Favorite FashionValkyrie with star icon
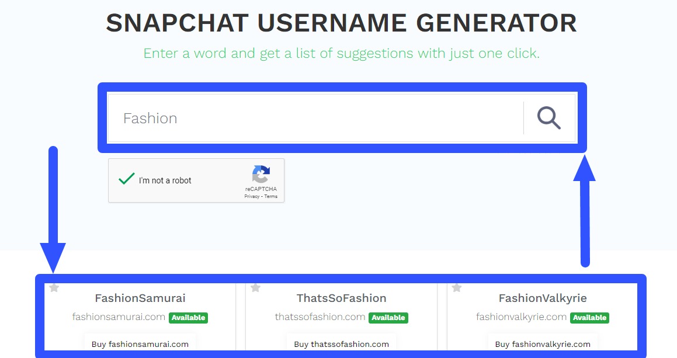Viewport: 677px width, 358px height. (457, 287)
